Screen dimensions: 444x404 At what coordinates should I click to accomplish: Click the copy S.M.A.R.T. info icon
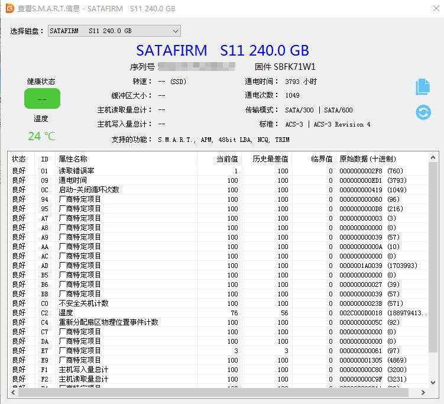pos(423,87)
